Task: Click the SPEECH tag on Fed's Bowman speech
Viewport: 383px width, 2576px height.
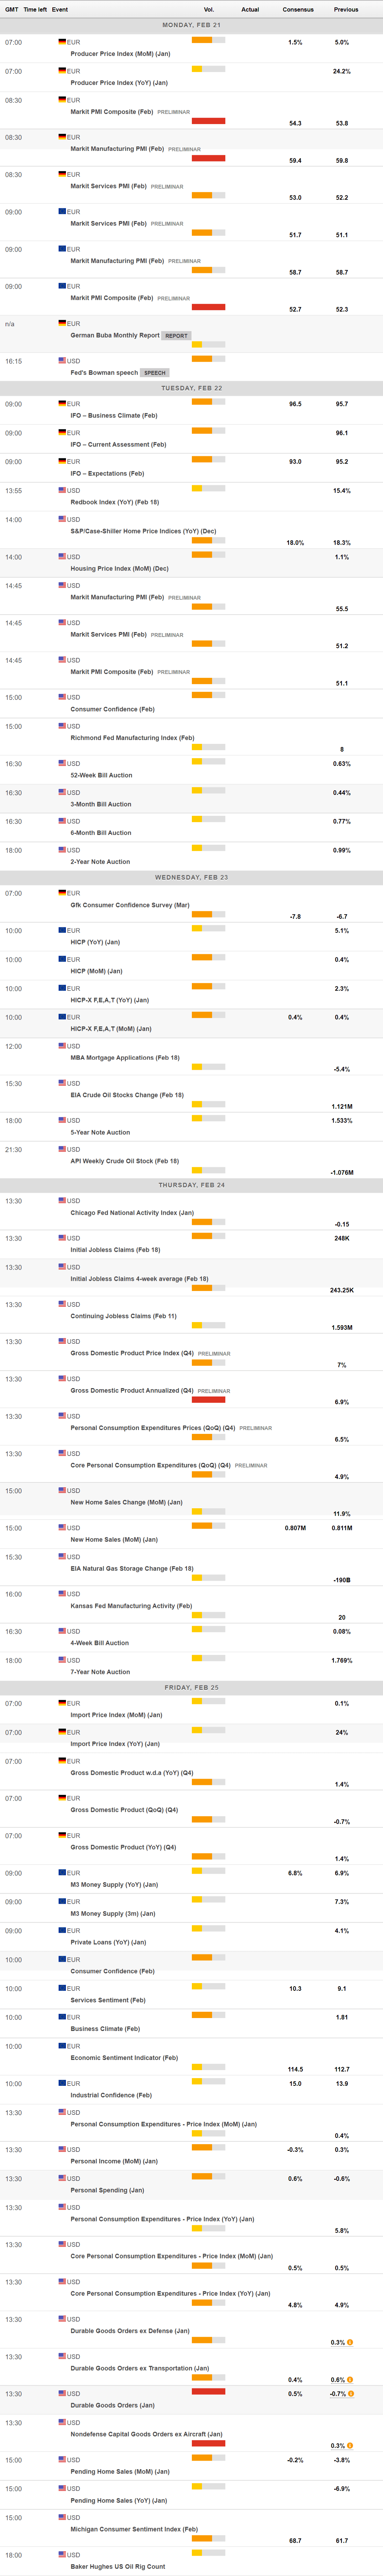Action: coord(155,373)
